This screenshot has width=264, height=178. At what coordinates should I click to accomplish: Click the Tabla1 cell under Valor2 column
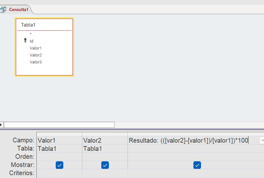coord(105,149)
